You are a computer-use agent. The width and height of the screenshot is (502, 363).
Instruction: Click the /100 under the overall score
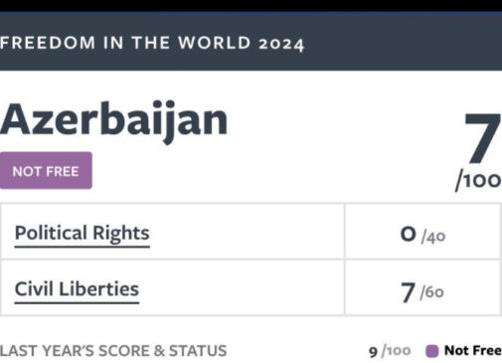(x=478, y=181)
